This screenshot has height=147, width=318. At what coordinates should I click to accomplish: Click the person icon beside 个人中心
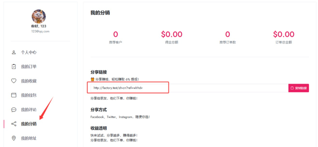(x=14, y=52)
